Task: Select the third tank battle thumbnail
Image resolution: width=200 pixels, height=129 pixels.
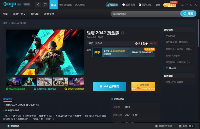Action: click(x=44, y=82)
